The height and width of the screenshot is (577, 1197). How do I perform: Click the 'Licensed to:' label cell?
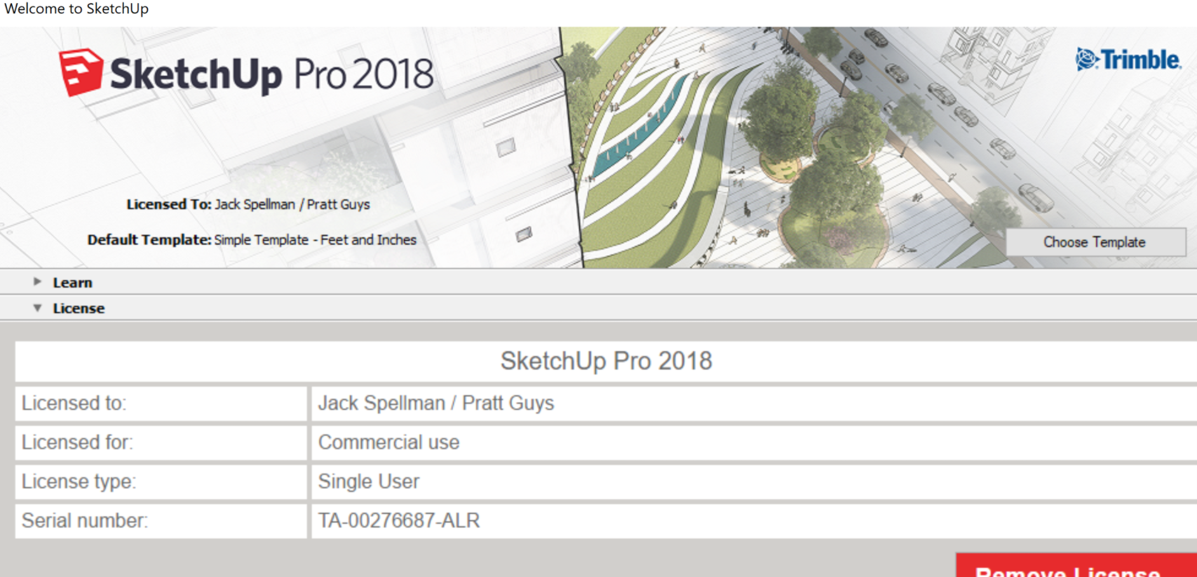tap(161, 403)
